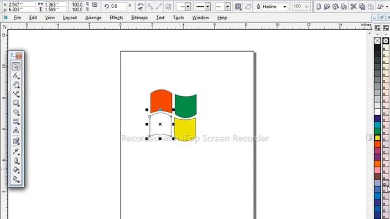This screenshot has height=219, width=390.
Task: Select the Freehand curve tool
Action: pos(16,94)
